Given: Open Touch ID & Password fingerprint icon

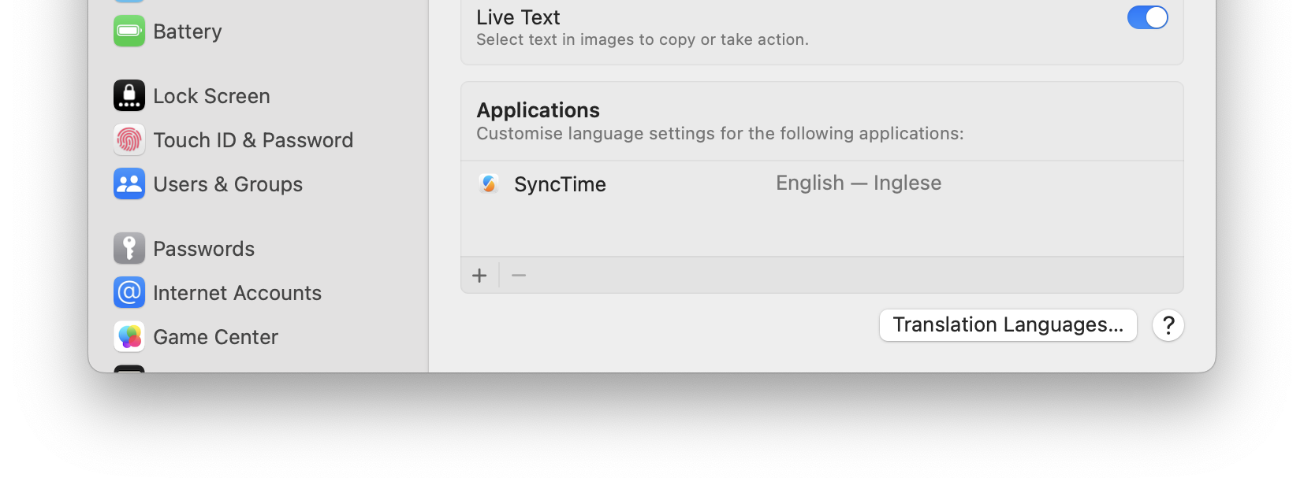Looking at the screenshot, I should (x=129, y=140).
